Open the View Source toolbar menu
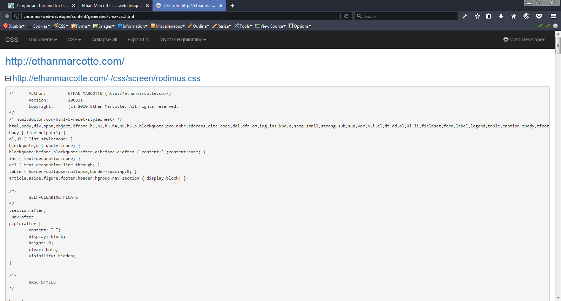 click(271, 26)
